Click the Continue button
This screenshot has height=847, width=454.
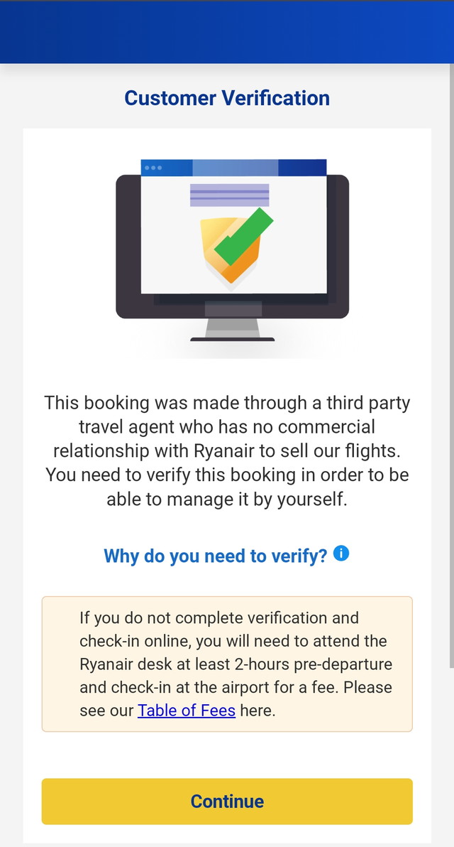tap(227, 801)
